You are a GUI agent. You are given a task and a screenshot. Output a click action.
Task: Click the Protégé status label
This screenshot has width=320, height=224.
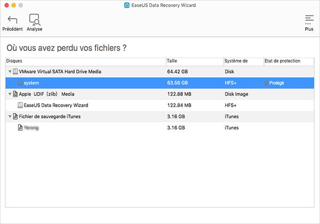pos(276,83)
